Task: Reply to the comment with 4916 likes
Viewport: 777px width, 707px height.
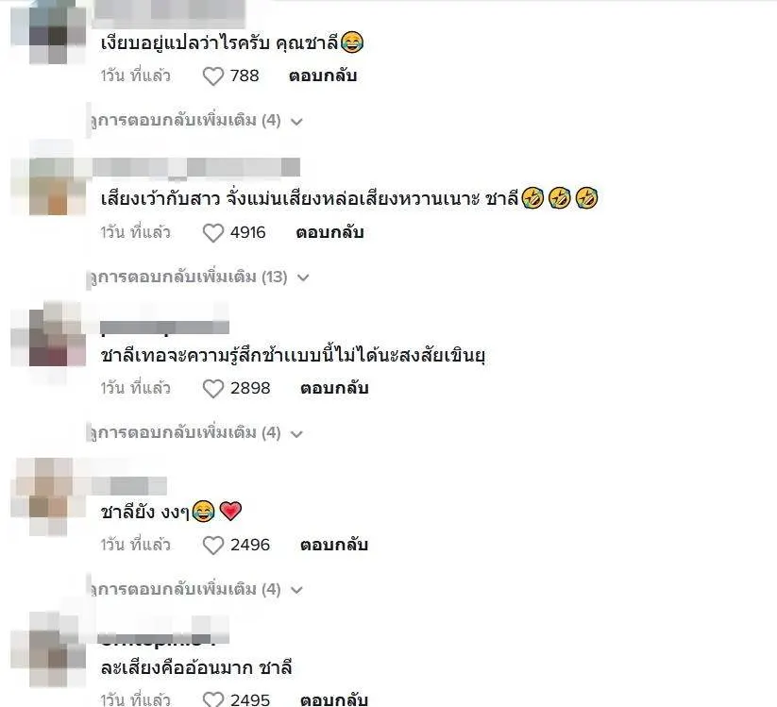Action: tap(329, 232)
